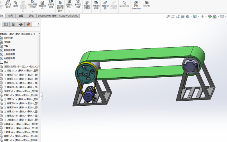Open Display Style dropdown arrow
The image size is (227, 142).
point(198,17)
